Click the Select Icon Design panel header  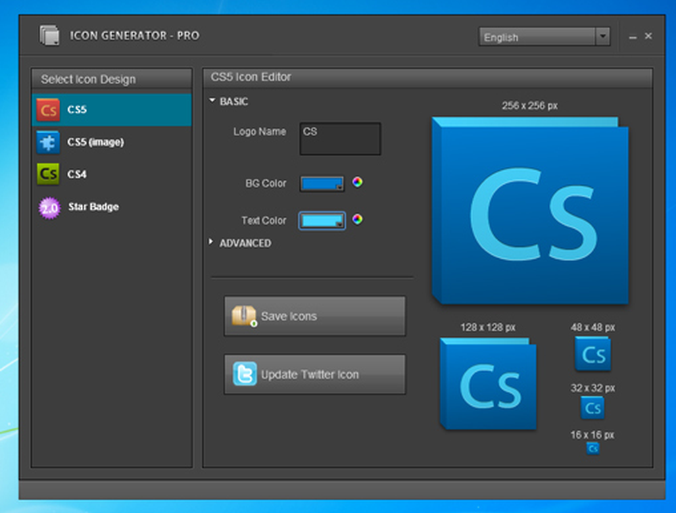pos(112,79)
